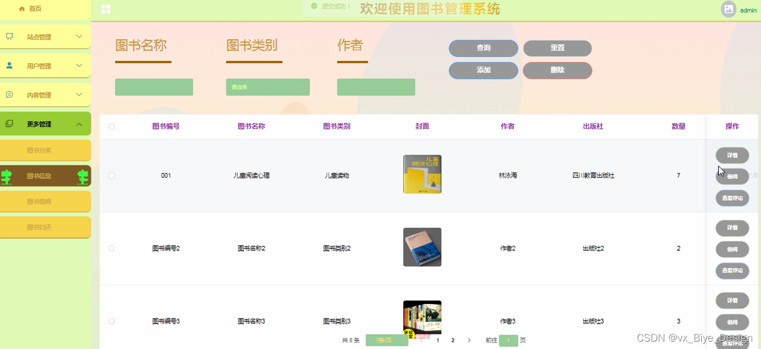Image resolution: width=761 pixels, height=349 pixels.
Task: Click the 四川教育出版社 cell
Action: (x=593, y=176)
